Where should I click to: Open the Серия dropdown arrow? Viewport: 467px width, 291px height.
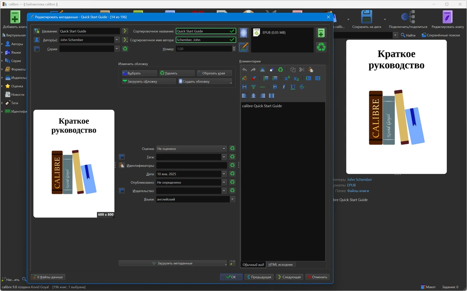click(x=117, y=49)
